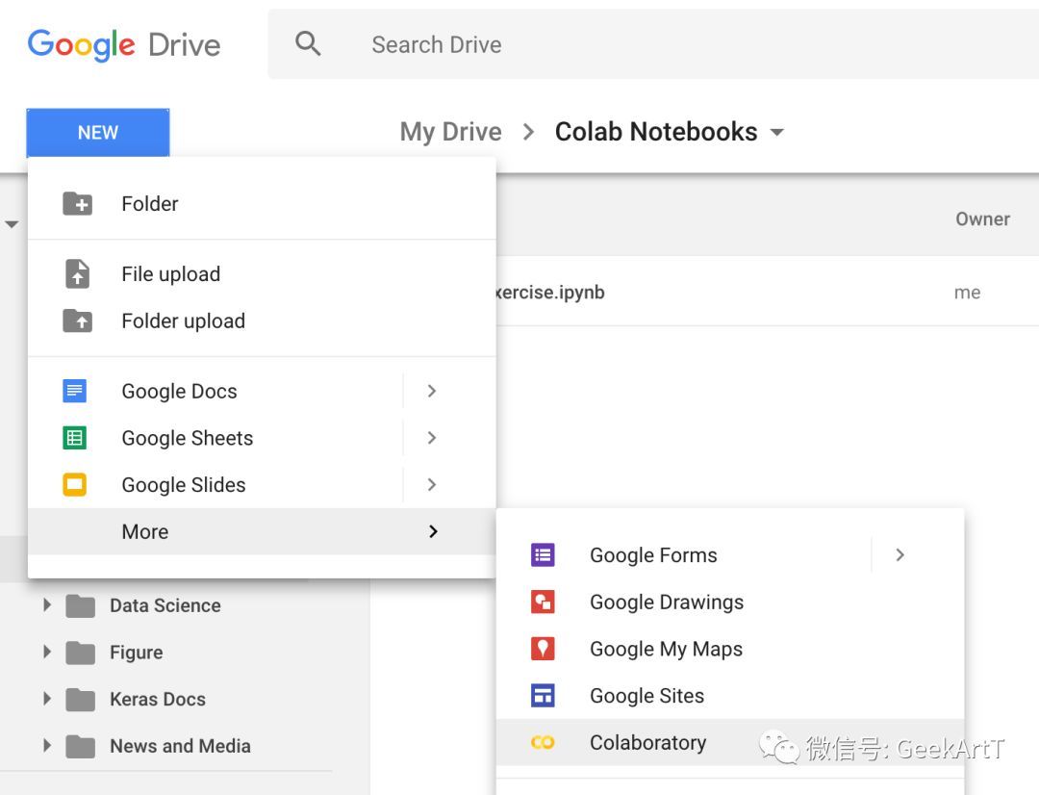Click the search magnifier icon
The width and height of the screenshot is (1039, 795).
pyautogui.click(x=308, y=44)
